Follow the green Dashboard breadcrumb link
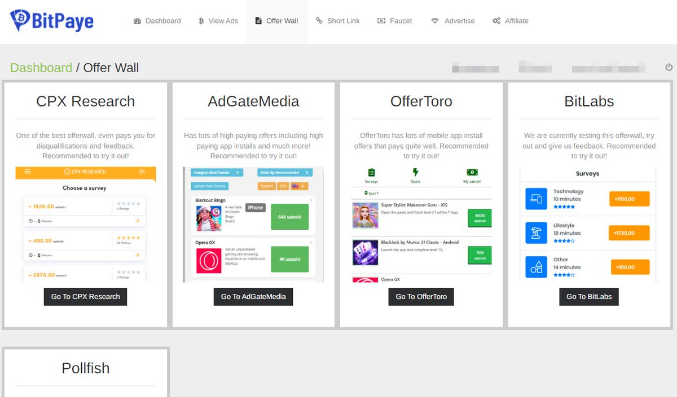The width and height of the screenshot is (677, 397). 41,68
